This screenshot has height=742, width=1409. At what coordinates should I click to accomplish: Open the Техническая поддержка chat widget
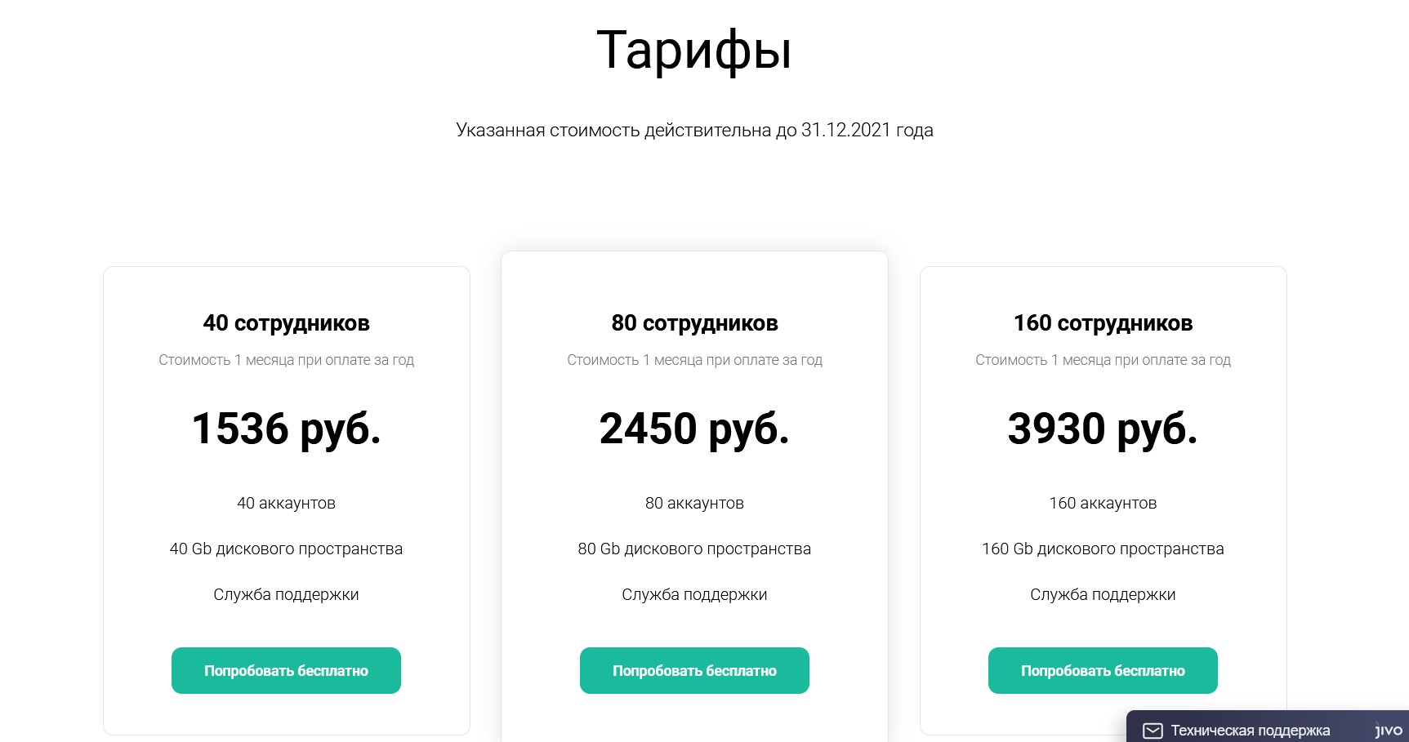1250,731
